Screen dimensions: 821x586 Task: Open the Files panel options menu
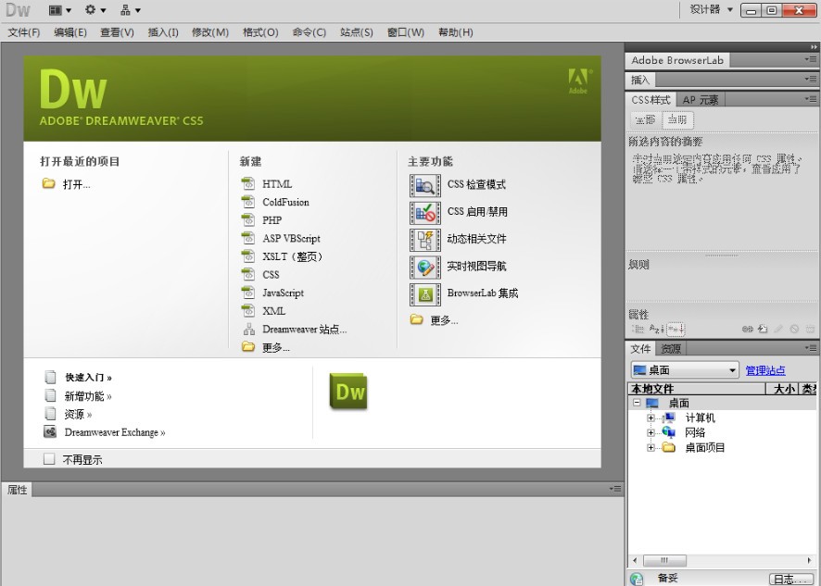811,347
